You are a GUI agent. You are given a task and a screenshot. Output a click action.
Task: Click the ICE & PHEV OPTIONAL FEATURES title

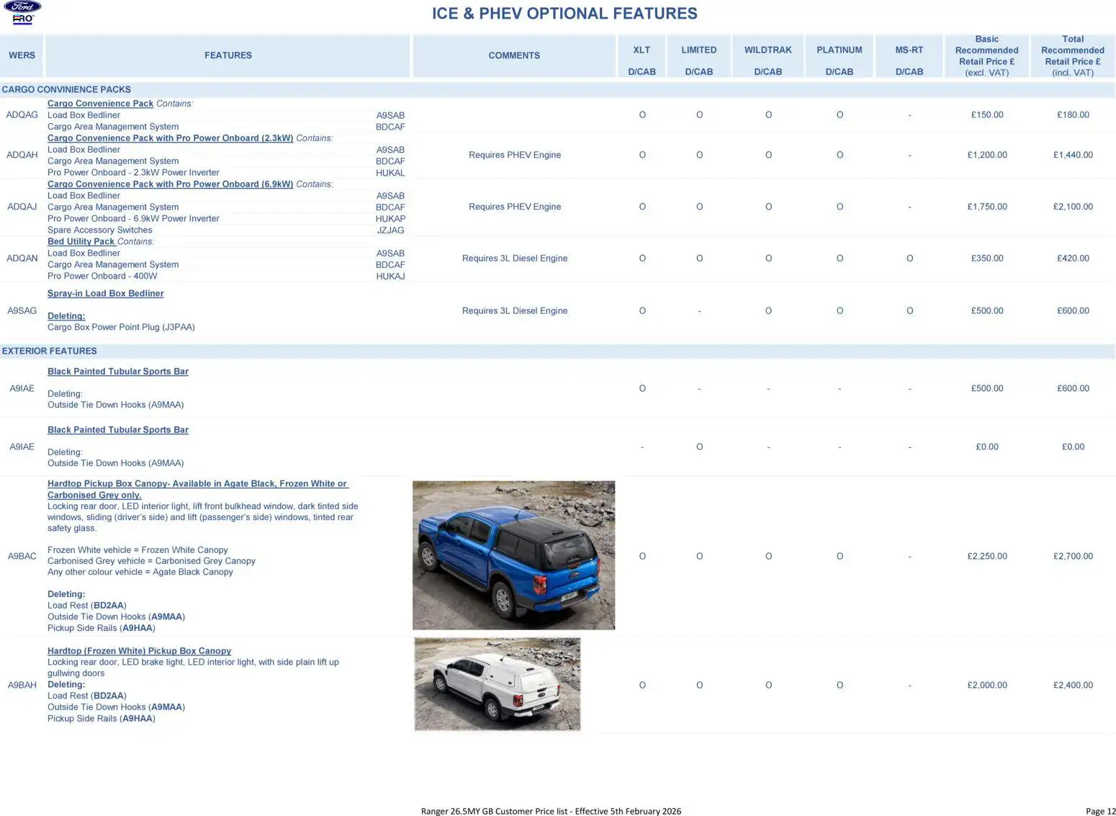(x=564, y=14)
